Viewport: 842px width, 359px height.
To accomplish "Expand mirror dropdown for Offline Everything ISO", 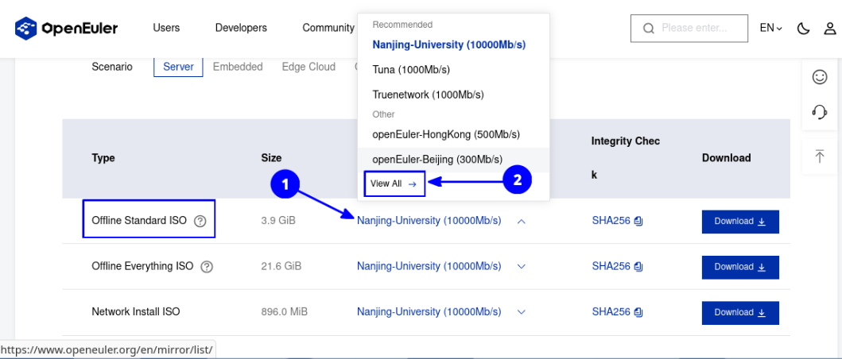I will (520, 266).
